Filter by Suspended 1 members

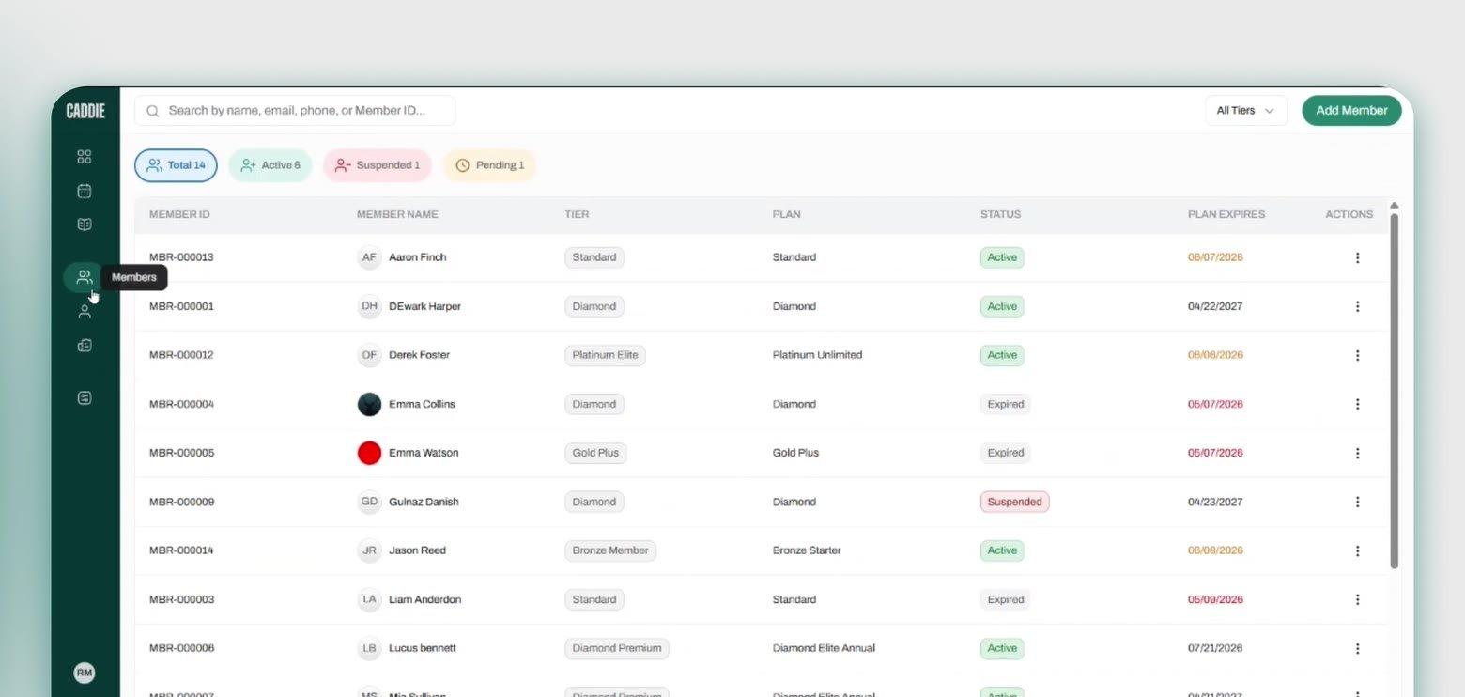(378, 165)
